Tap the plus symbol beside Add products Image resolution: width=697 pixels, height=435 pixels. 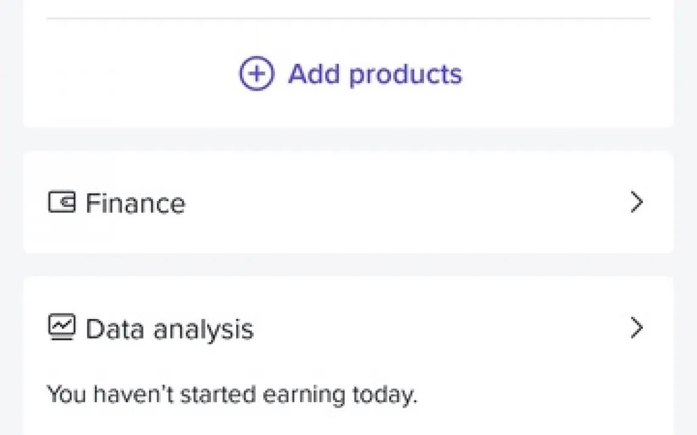pyautogui.click(x=257, y=74)
